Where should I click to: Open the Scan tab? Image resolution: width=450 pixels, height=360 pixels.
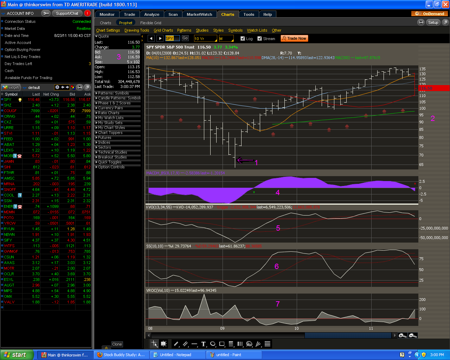(173, 14)
